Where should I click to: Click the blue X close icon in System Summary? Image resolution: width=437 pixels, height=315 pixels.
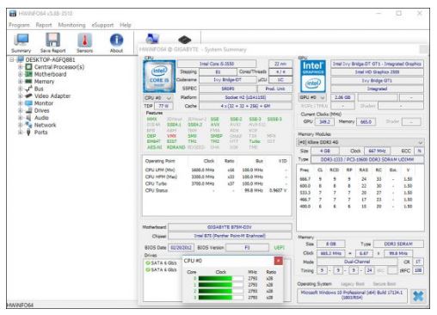click(x=418, y=296)
